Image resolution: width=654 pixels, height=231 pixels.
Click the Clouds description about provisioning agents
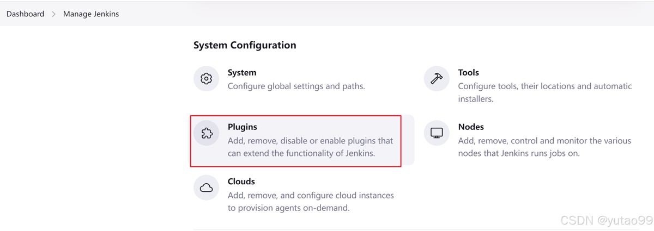tap(311, 201)
